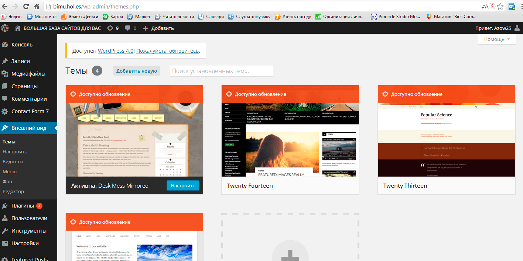Click the Добавить новую button
Image resolution: width=523 pixels, height=261 pixels.
click(137, 71)
